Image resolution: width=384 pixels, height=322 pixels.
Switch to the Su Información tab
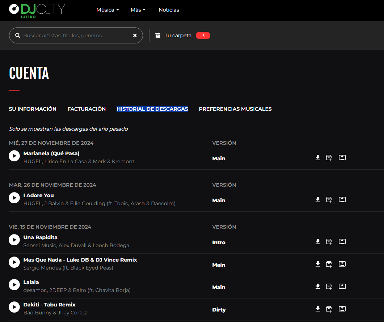click(x=33, y=109)
